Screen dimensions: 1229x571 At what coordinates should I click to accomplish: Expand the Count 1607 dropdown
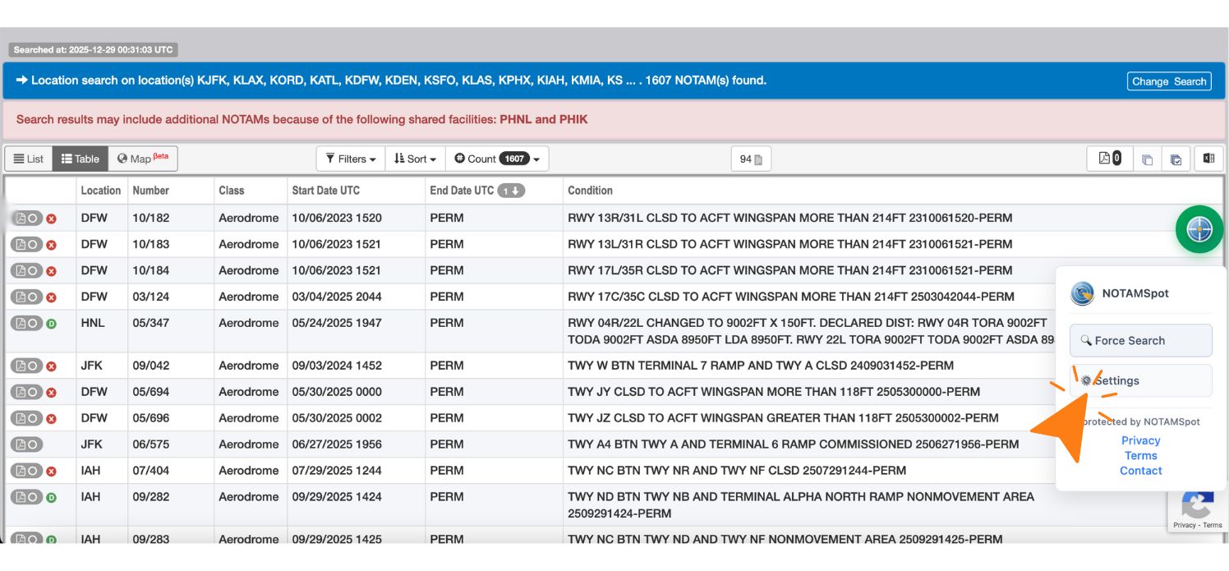pos(497,159)
